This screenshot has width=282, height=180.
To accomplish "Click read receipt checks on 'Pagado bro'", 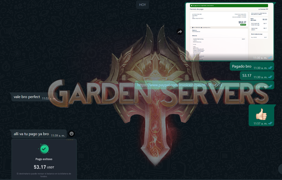I will pyautogui.click(x=270, y=68).
